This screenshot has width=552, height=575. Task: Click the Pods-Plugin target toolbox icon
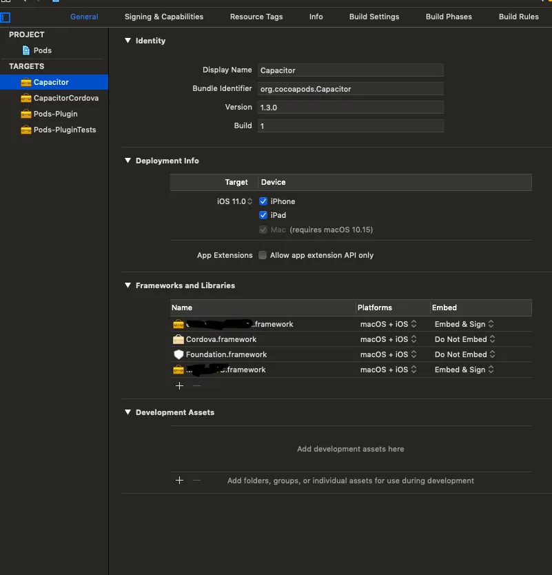(26, 114)
